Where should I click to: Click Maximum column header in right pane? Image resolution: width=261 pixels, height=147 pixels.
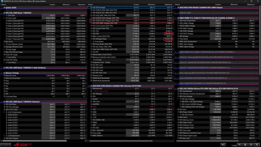tap(251, 5)
